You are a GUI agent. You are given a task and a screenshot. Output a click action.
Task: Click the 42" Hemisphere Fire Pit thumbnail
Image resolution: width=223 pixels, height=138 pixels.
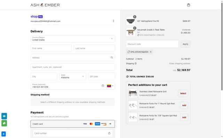pyautogui.click(x=131, y=21)
